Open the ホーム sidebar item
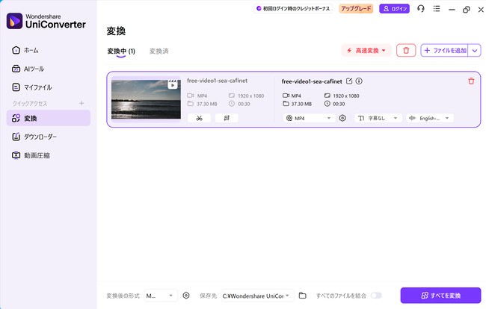486x309 pixels. [x=48, y=50]
